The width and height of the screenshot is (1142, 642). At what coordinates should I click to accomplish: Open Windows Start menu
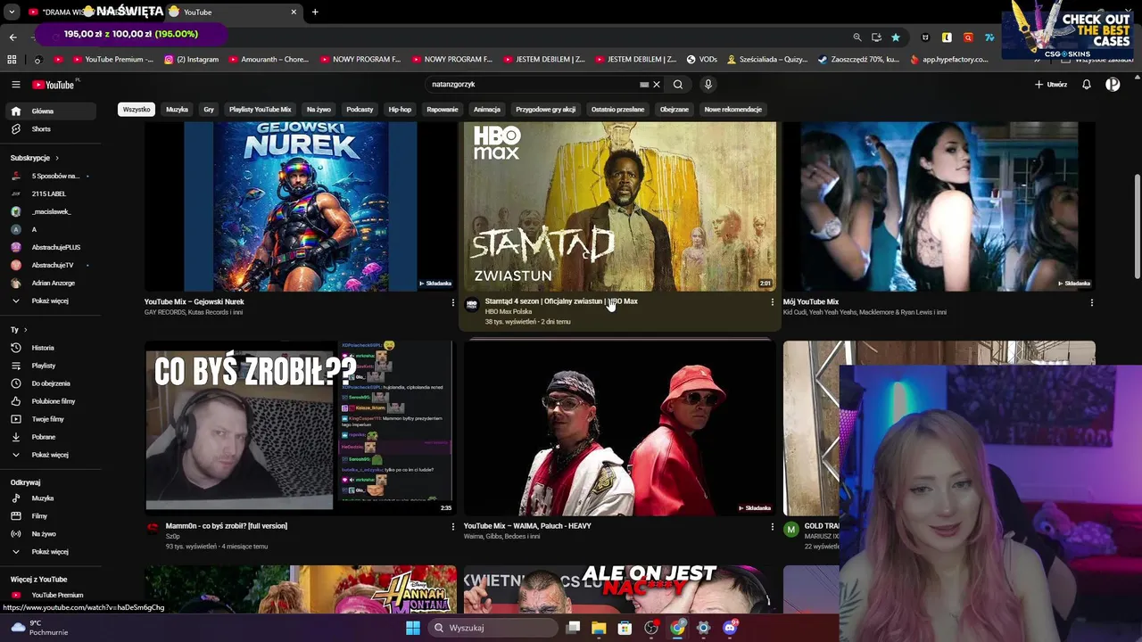[x=413, y=628]
